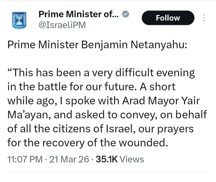Viewport: 216px width, 182px height.
Task: Click the 35.1K view count number
Action: [106, 159]
